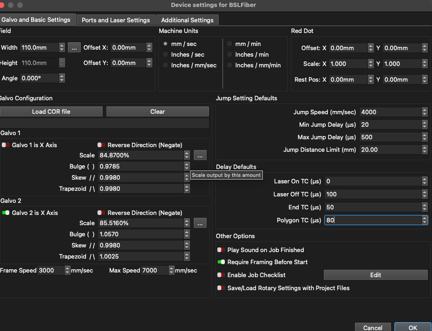The image size is (432, 331).
Task: Select mm / min machine units
Action: pos(230,44)
